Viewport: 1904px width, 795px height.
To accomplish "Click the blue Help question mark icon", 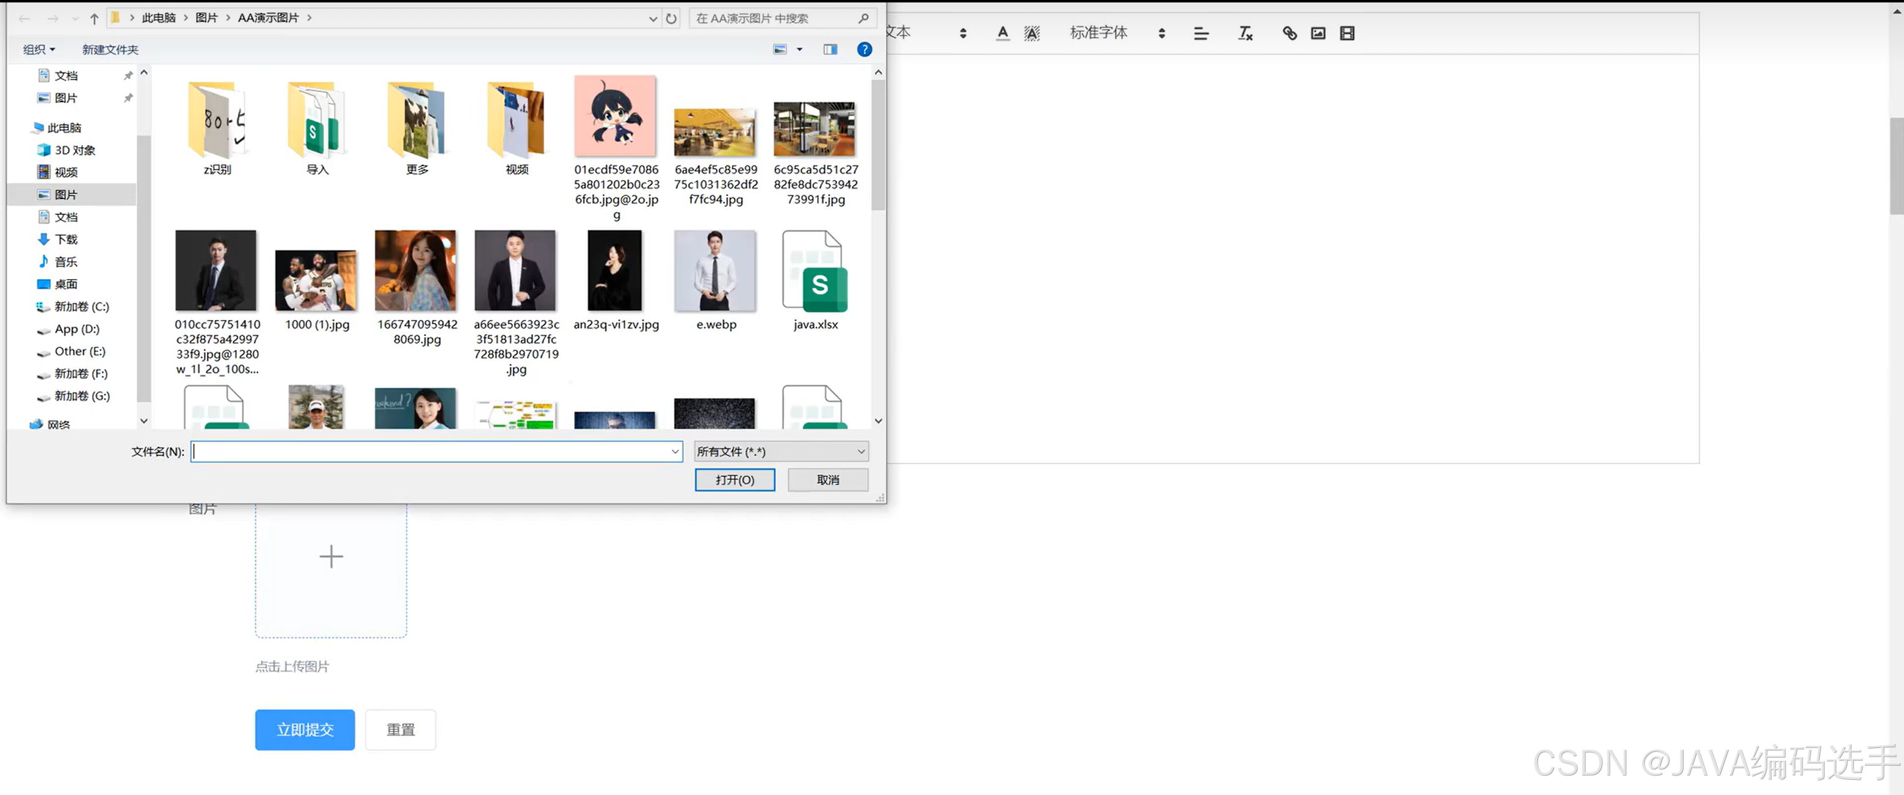I will pyautogui.click(x=864, y=49).
